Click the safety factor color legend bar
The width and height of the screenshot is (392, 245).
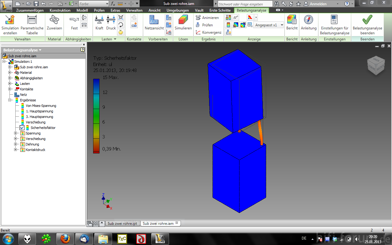96,116
